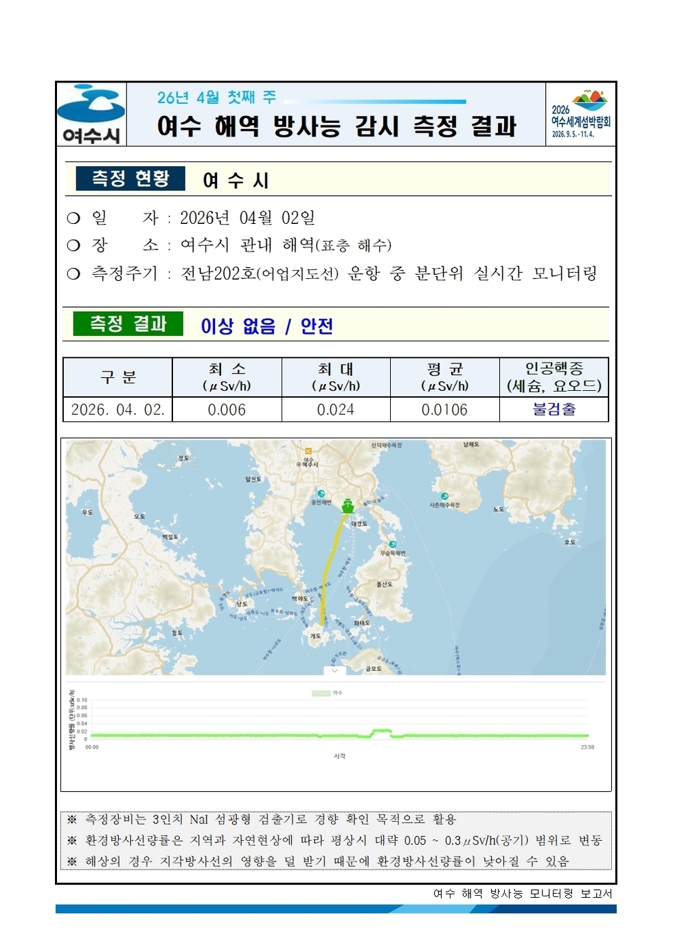This screenshot has height=952, width=673.
Task: Click the maximum value 0.024 cell
Action: (336, 409)
